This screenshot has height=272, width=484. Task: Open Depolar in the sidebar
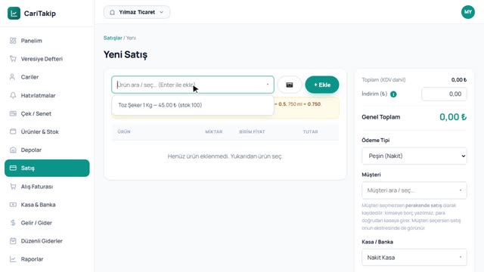(x=47, y=150)
